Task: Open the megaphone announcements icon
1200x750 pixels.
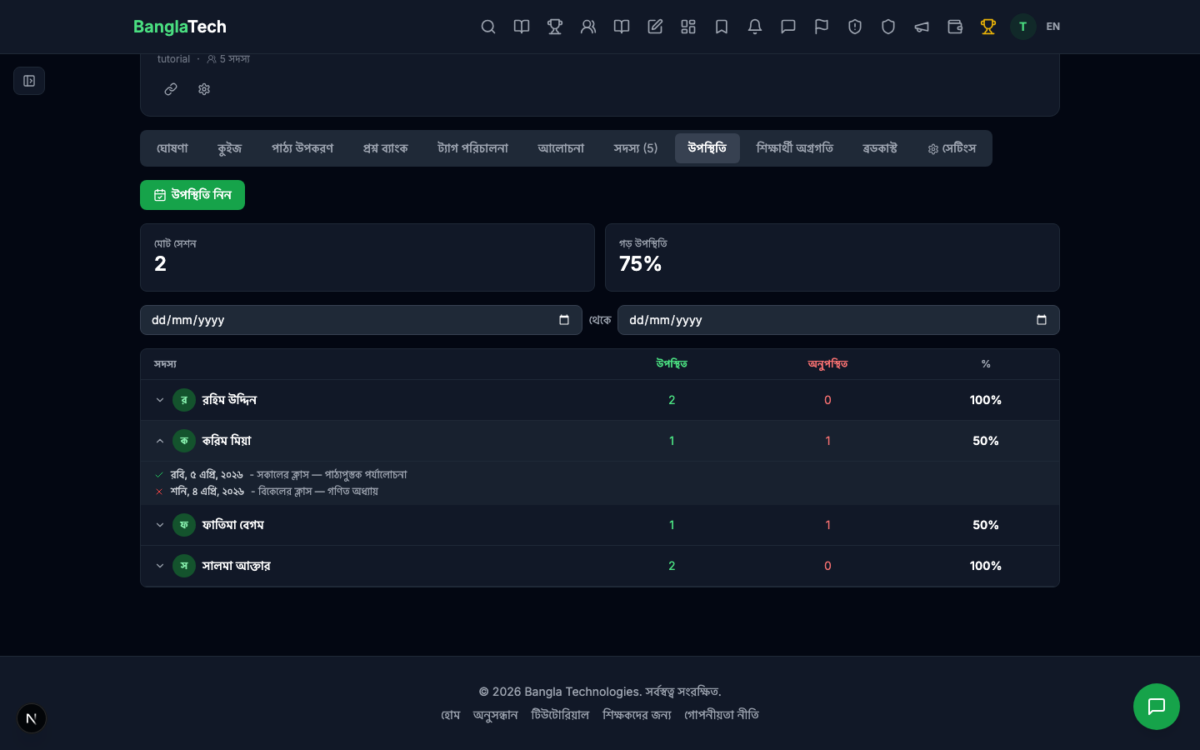Action: [x=922, y=27]
